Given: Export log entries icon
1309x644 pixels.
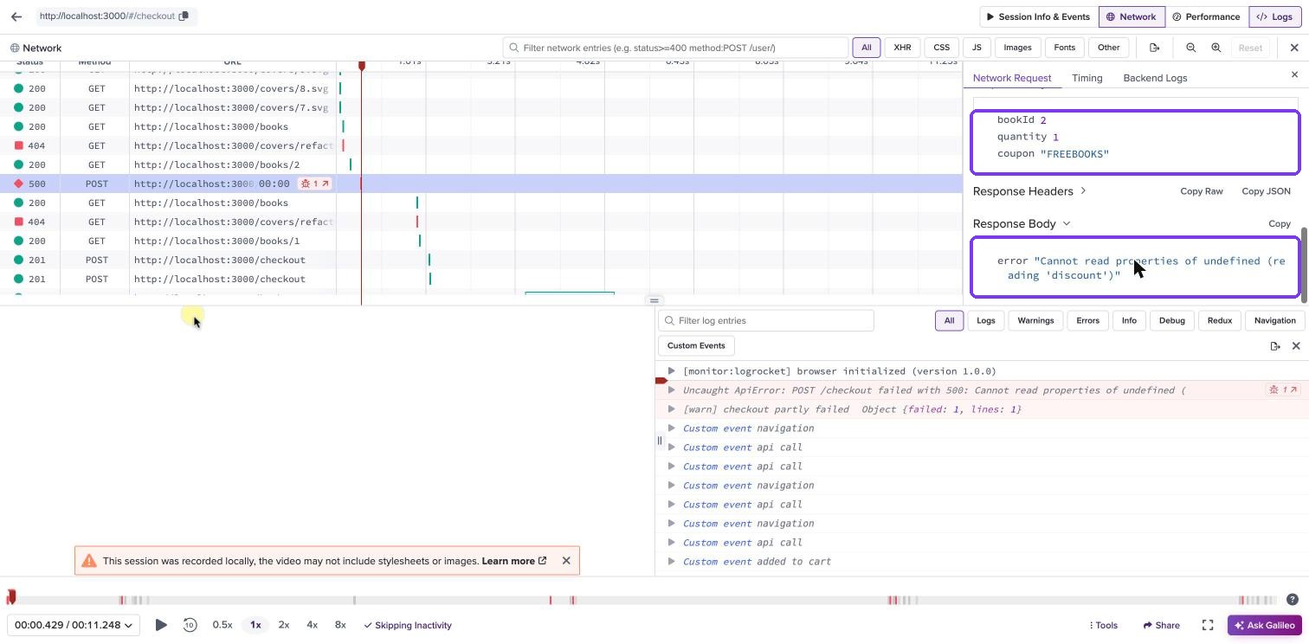Looking at the screenshot, I should (x=1275, y=346).
